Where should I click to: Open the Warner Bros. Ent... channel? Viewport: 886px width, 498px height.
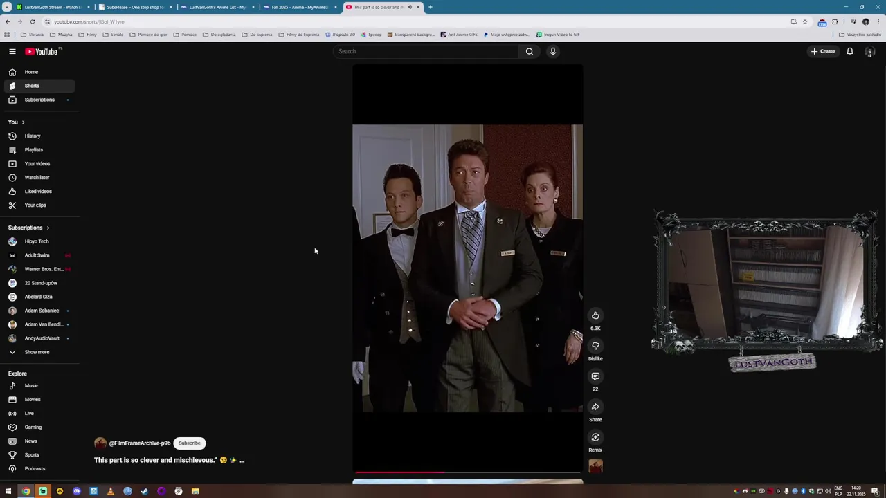(x=38, y=269)
